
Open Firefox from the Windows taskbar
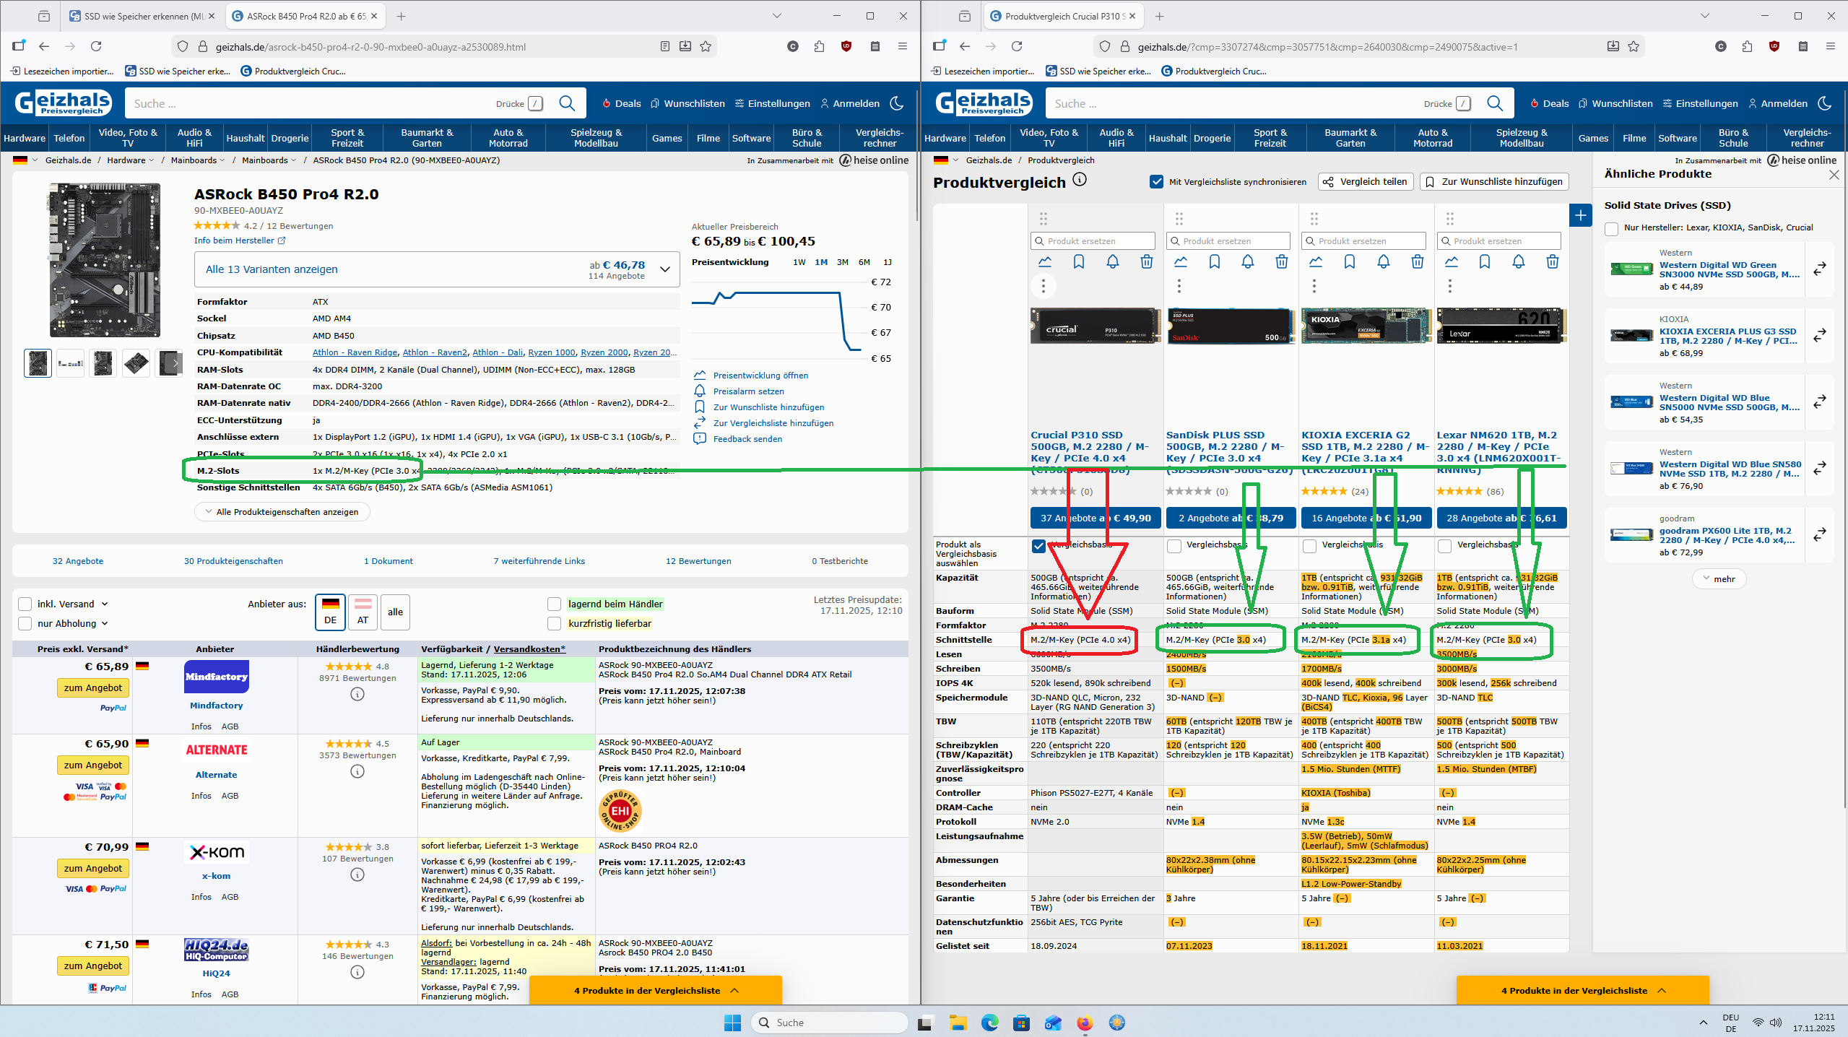pyautogui.click(x=1085, y=1023)
